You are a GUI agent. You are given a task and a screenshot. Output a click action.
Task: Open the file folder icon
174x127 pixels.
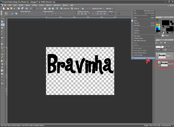(8, 8)
